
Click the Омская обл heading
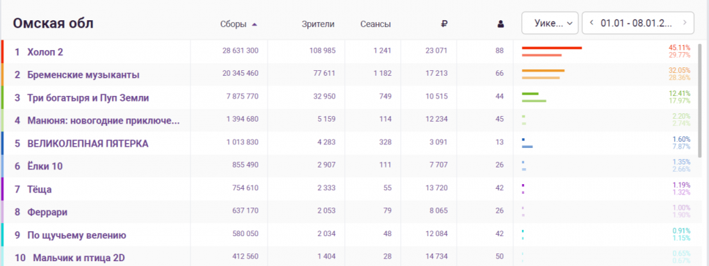click(53, 24)
